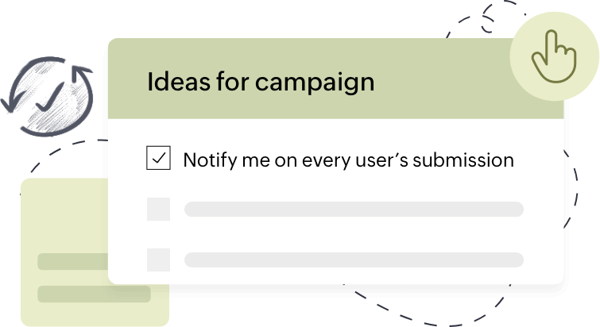The image size is (600, 327).
Task: Uncheck Notify me on every user's submission
Action: point(158,158)
